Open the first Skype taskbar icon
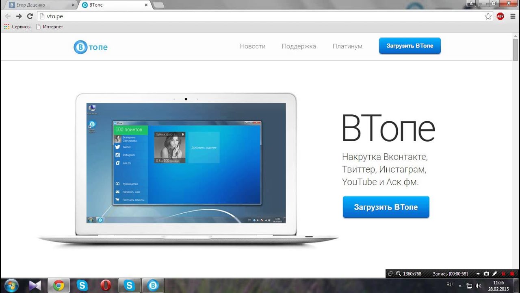Screen dimensions: 520x293 tap(82, 285)
